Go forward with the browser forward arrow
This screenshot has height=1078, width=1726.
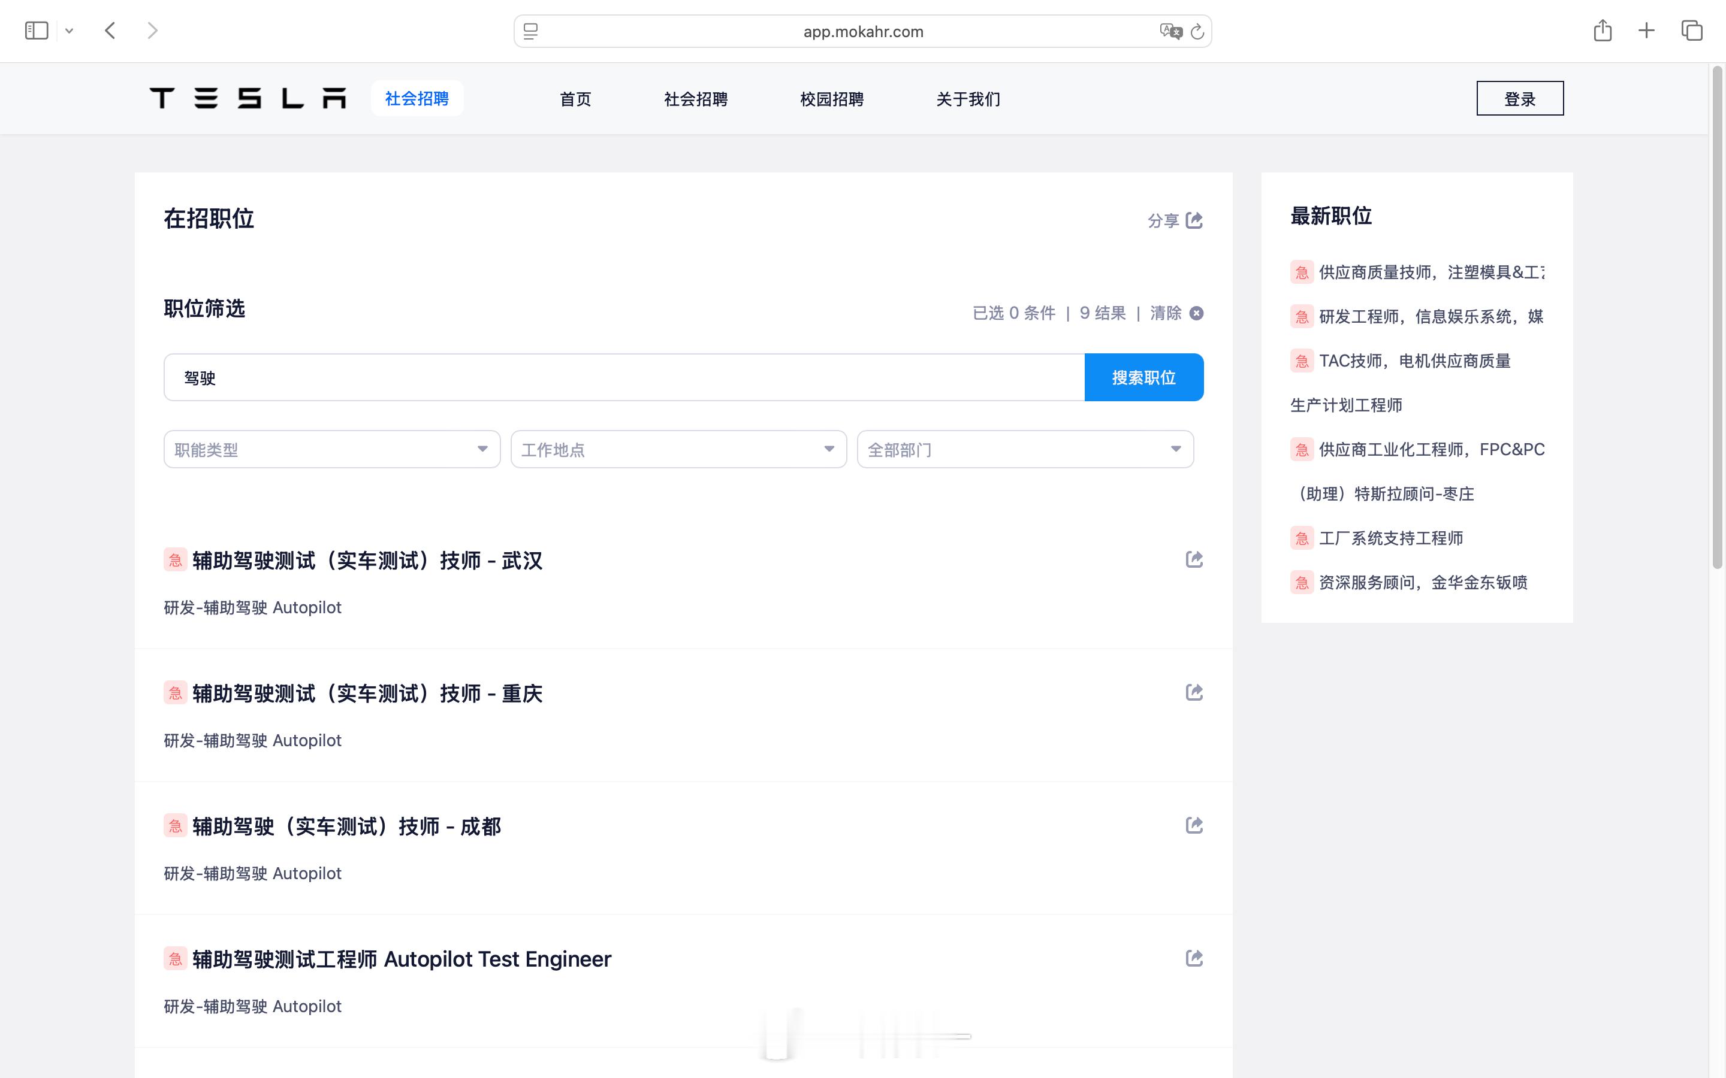(152, 31)
